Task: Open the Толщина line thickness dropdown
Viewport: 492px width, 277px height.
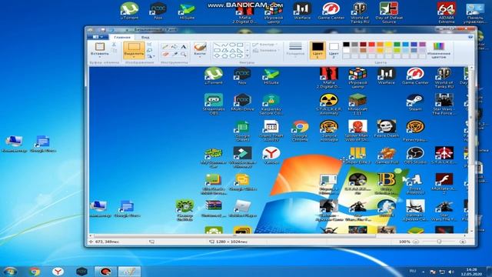Action: 295,49
